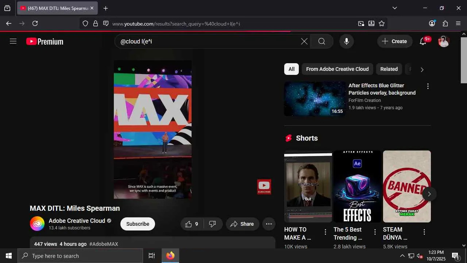467x263 pixels.
Task: Open YouTube notifications bell
Action: [423, 41]
